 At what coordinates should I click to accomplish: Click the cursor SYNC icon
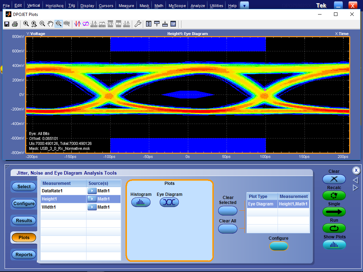coord(127,24)
